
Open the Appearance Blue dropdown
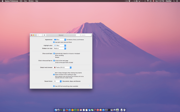click(x=60, y=40)
